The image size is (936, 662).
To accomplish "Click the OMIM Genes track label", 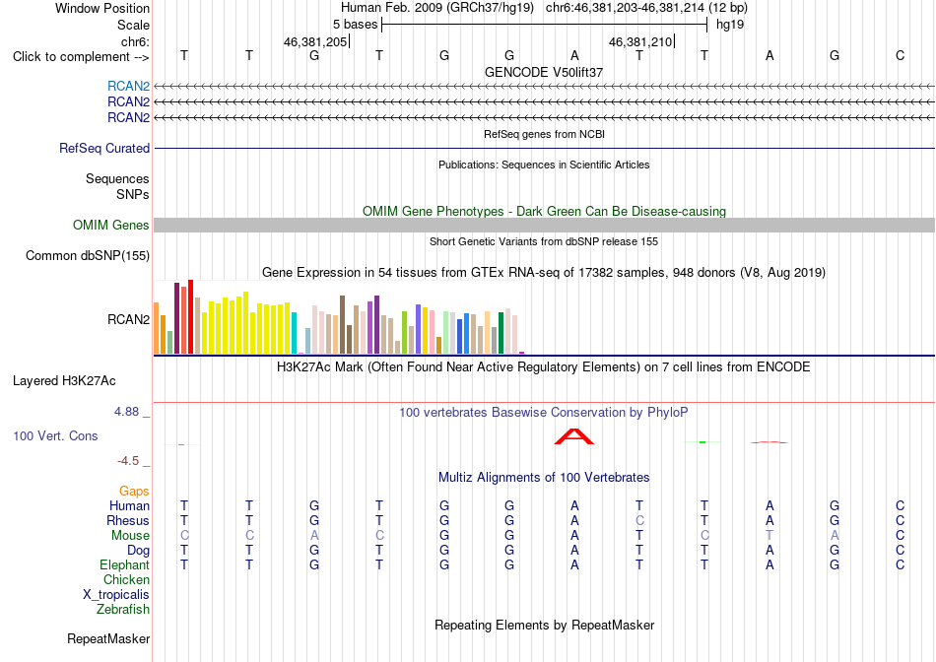I will 111,225.
